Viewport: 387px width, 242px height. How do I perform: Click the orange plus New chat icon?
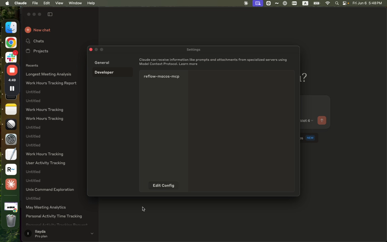point(28,30)
